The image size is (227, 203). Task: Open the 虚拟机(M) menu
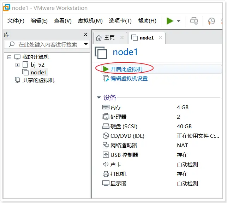(x=90, y=21)
